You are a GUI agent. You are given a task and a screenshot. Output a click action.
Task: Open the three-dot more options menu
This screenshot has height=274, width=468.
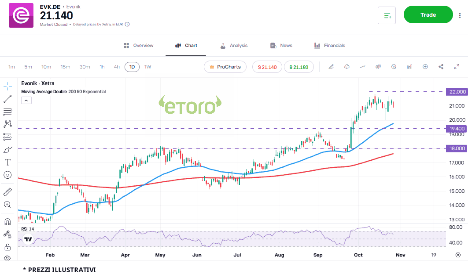pos(460,15)
